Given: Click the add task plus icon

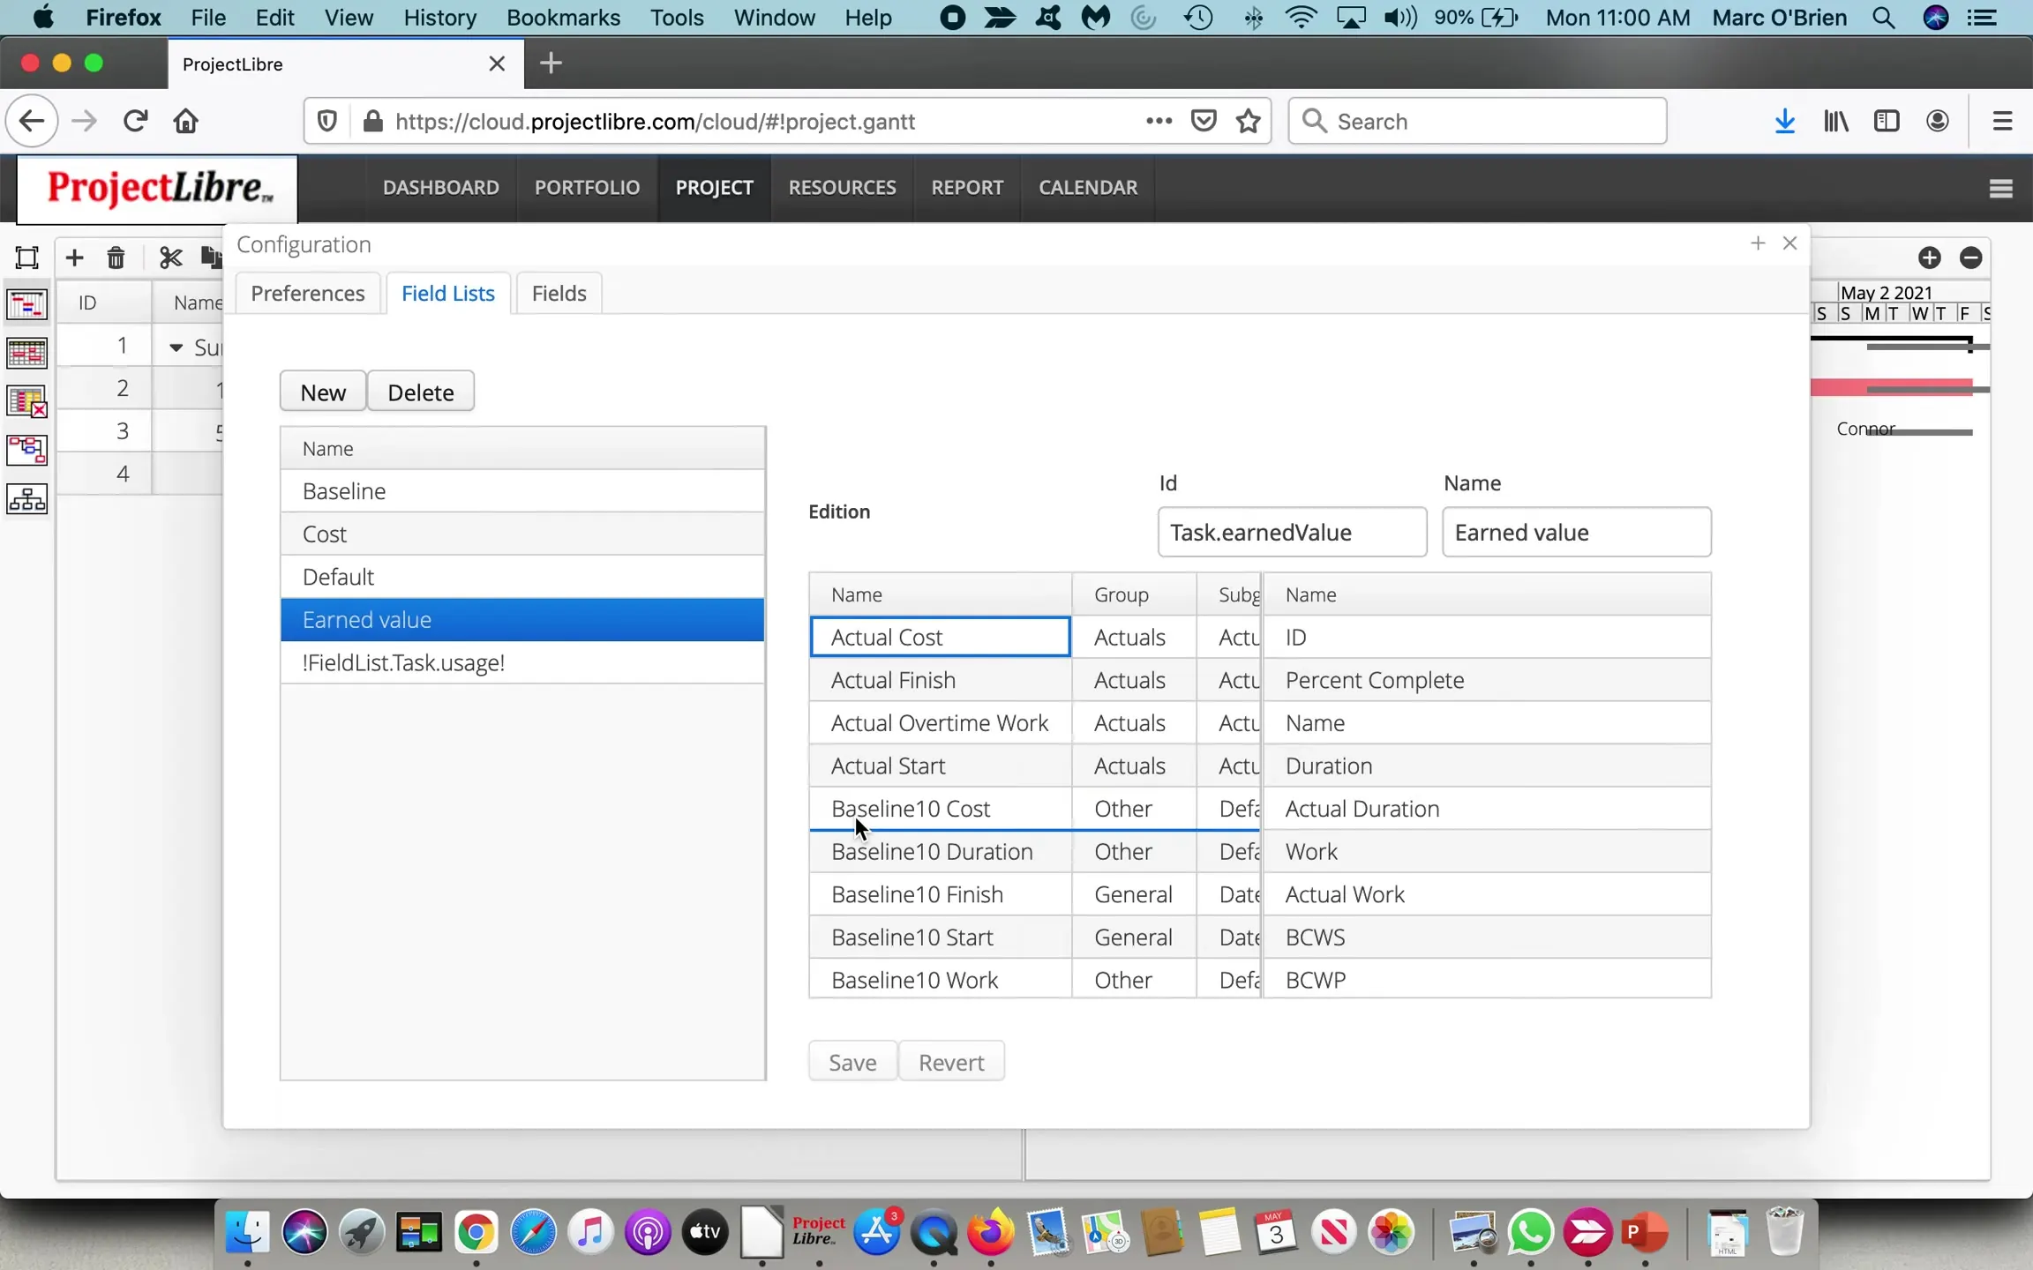Looking at the screenshot, I should click(74, 258).
